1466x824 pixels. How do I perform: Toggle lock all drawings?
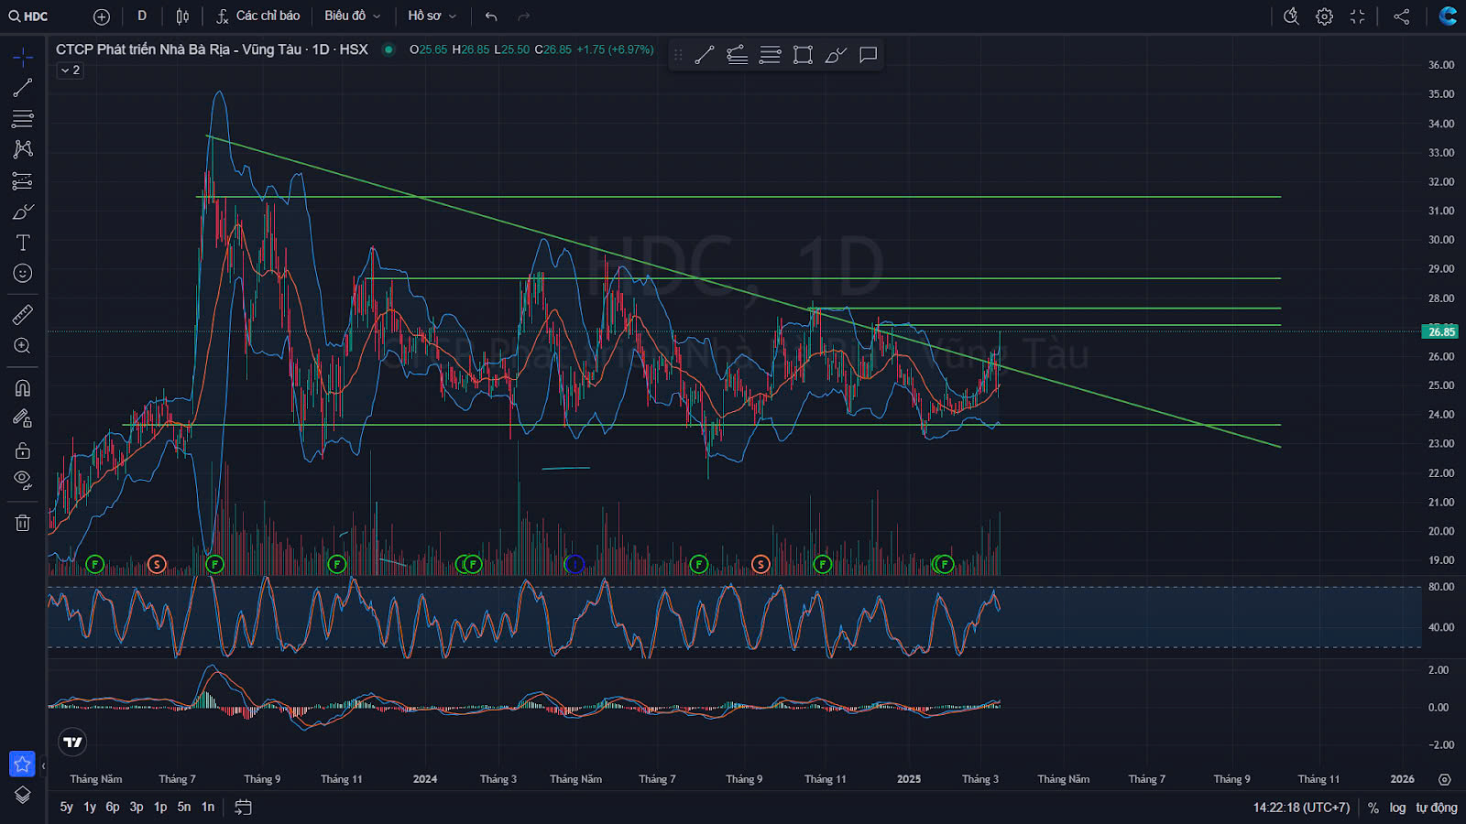pyautogui.click(x=23, y=450)
